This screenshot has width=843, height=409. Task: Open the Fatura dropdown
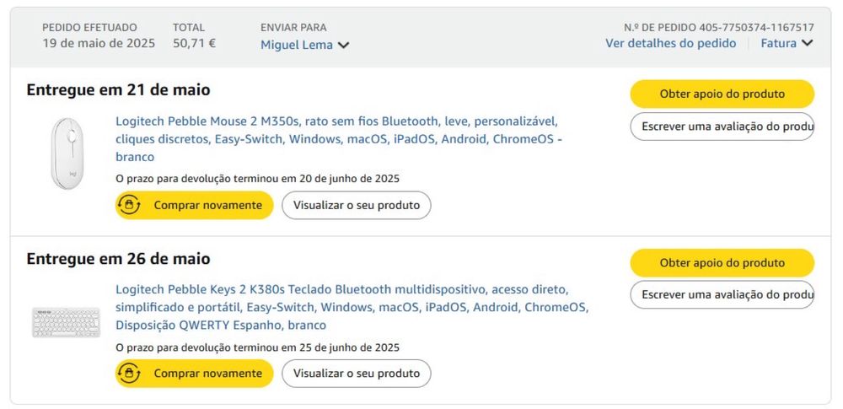787,44
